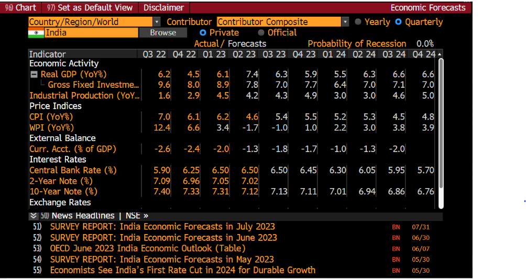The image size is (526, 279).
Task: Open India Economic Forecasts in July 2023
Action: (163, 227)
